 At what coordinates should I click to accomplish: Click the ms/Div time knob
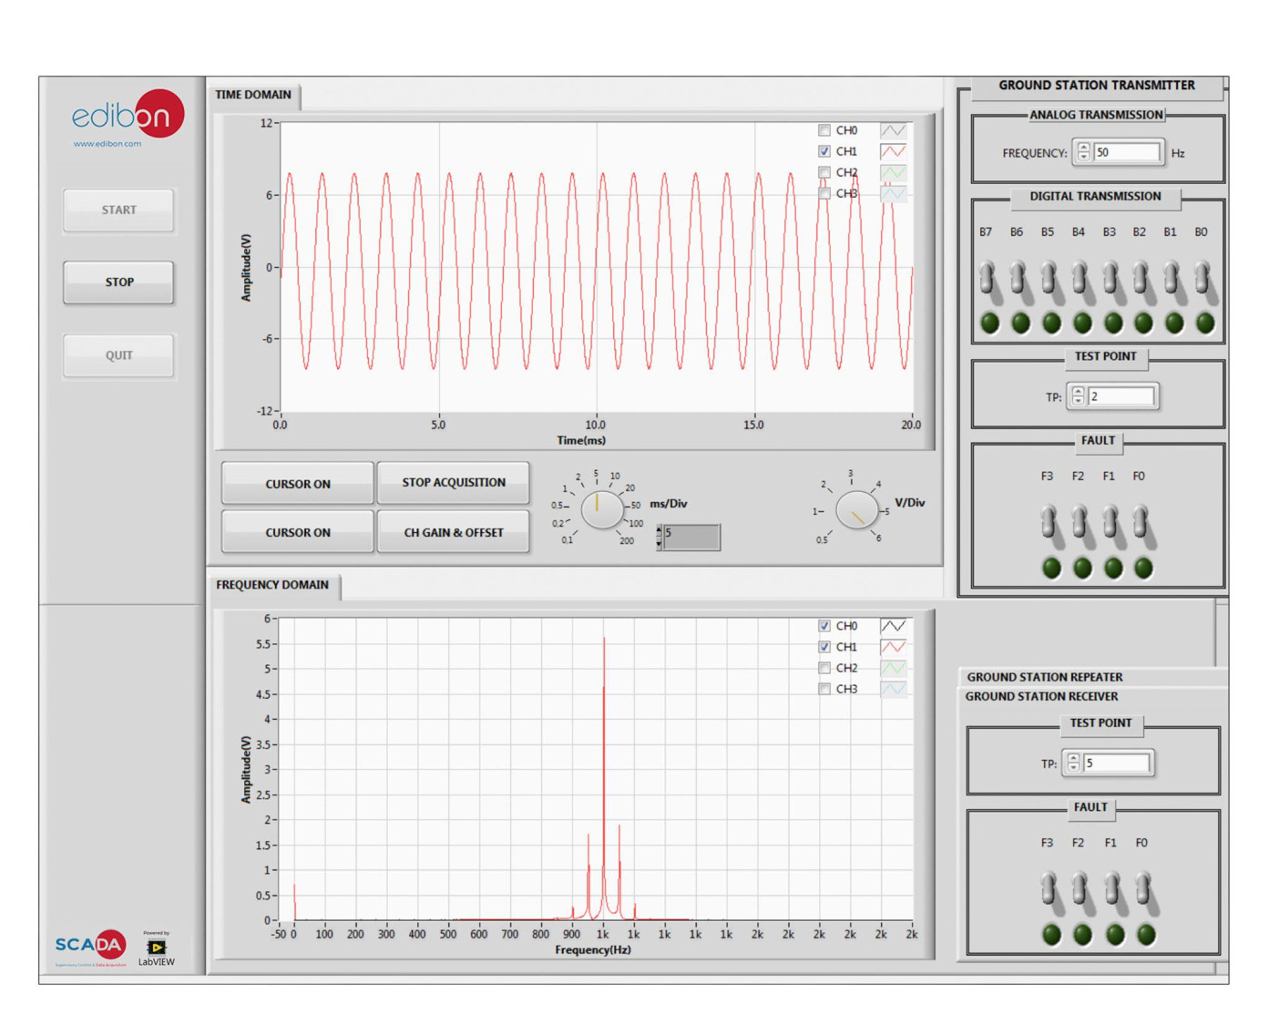coord(601,509)
